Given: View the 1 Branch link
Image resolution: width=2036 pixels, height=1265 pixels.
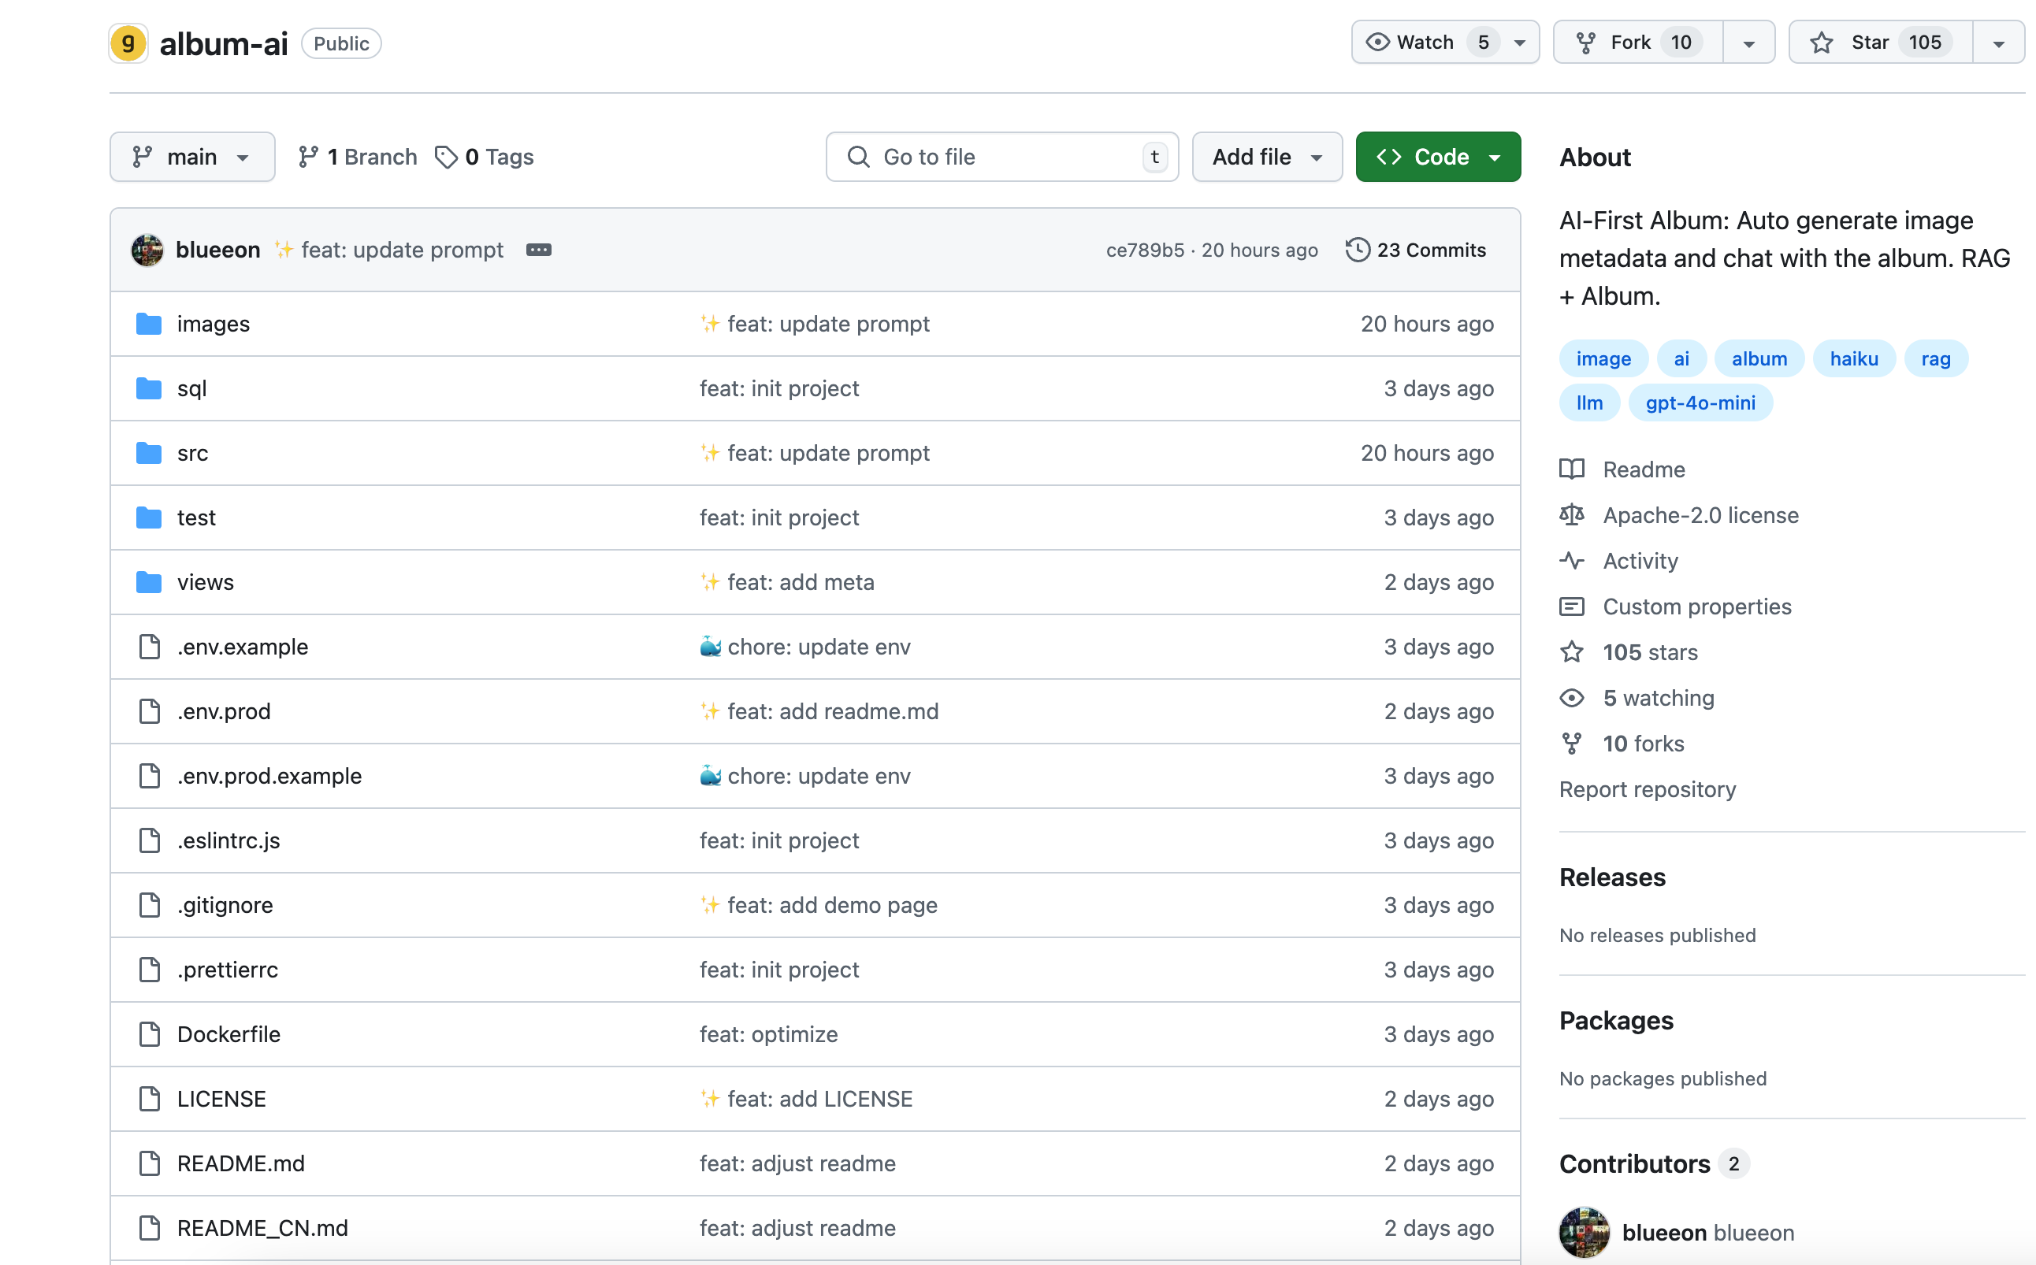Looking at the screenshot, I should [356, 157].
